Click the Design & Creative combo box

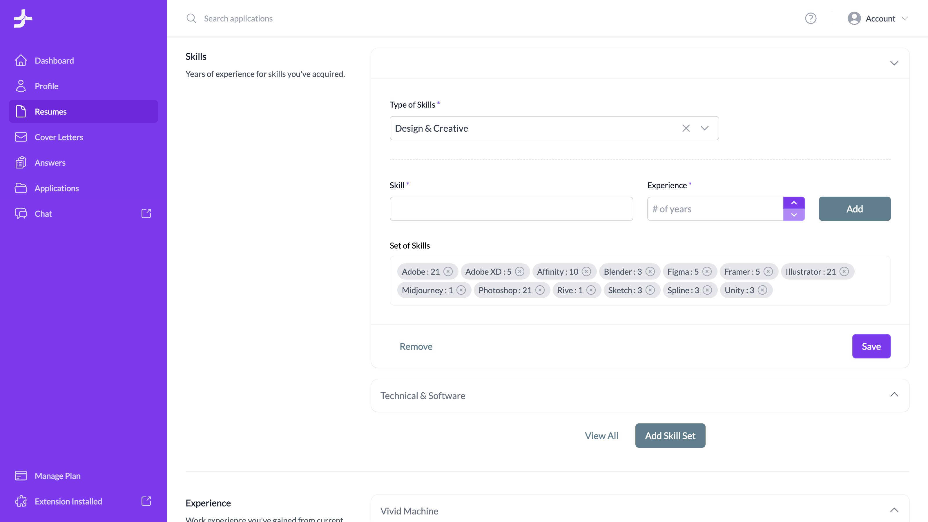tap(554, 128)
